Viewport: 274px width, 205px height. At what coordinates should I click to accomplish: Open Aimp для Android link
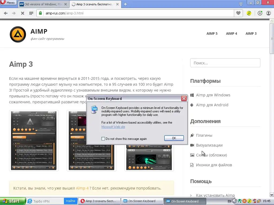coord(212,105)
